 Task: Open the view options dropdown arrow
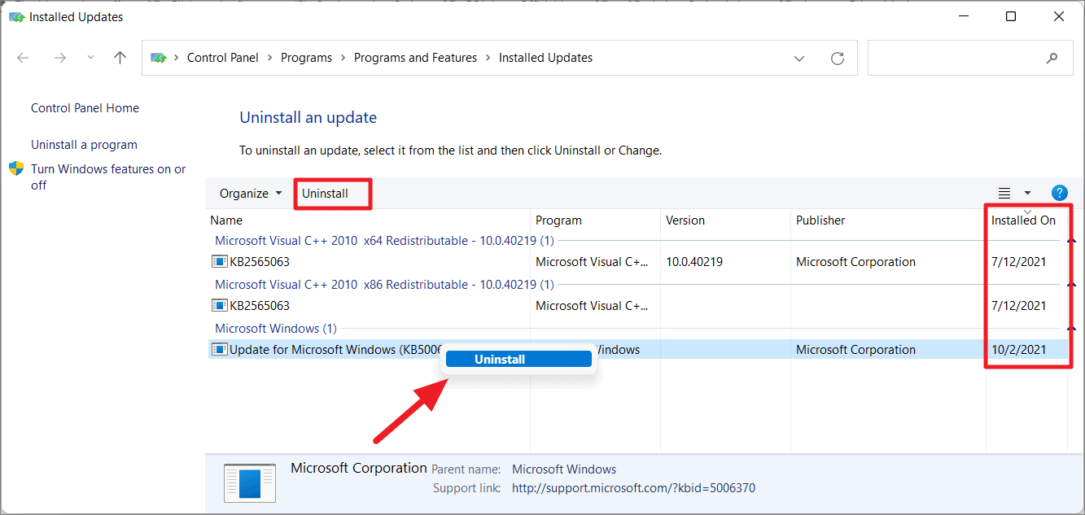point(1027,193)
